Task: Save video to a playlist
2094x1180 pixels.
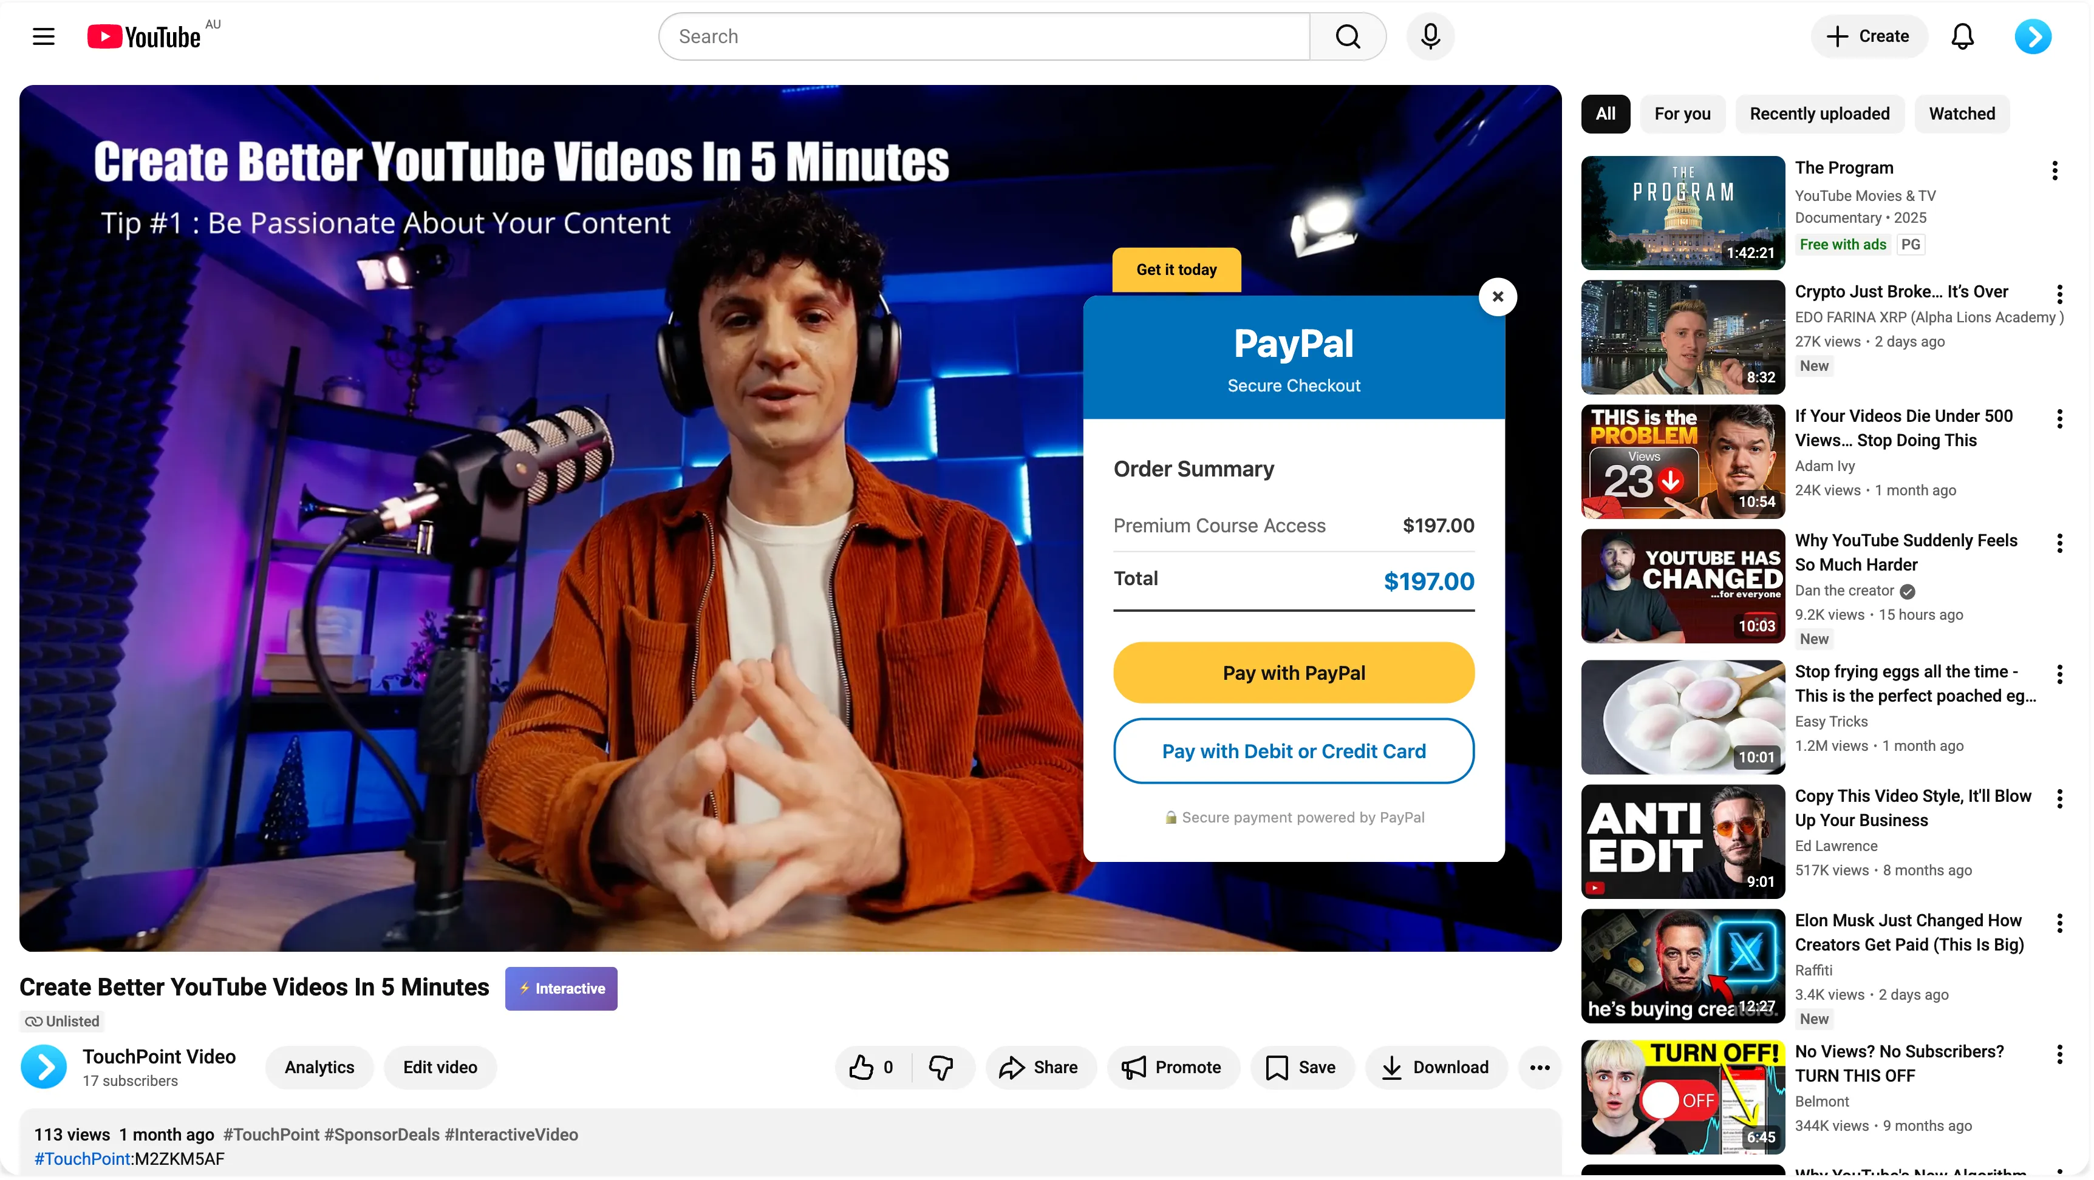Action: point(1301,1067)
